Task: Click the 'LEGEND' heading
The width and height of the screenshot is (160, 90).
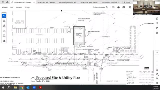Action: (146, 68)
